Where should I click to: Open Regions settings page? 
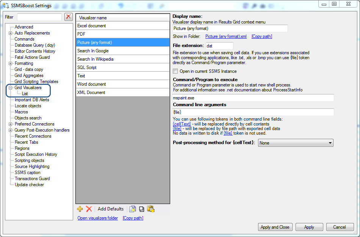[22, 148]
